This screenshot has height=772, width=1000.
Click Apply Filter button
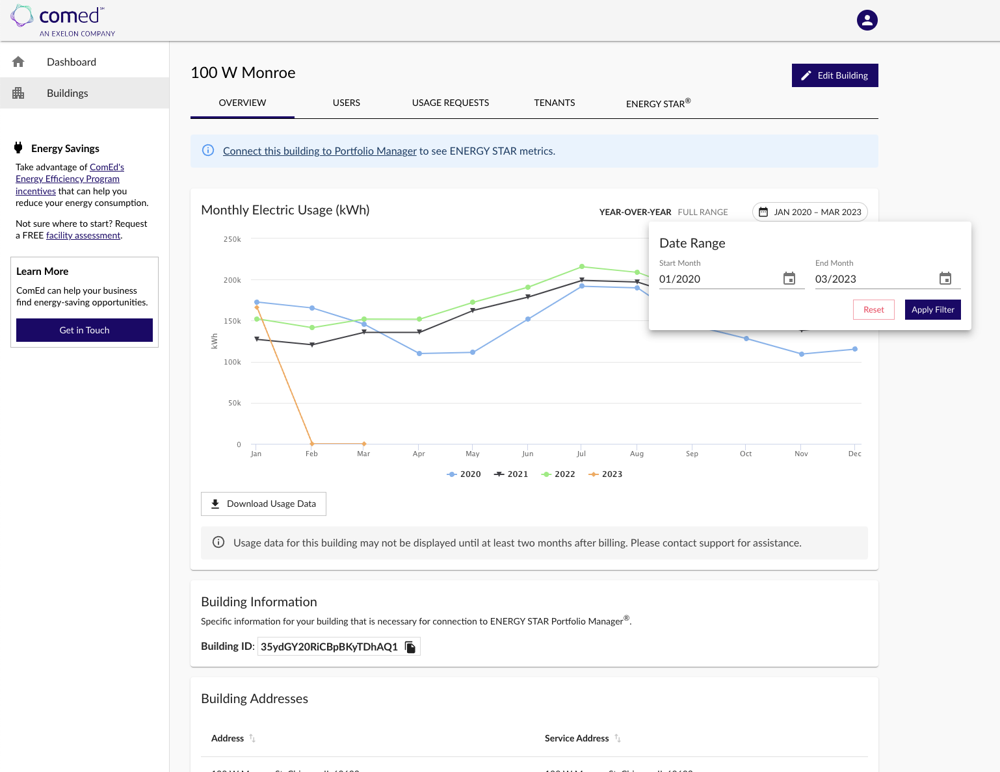933,310
